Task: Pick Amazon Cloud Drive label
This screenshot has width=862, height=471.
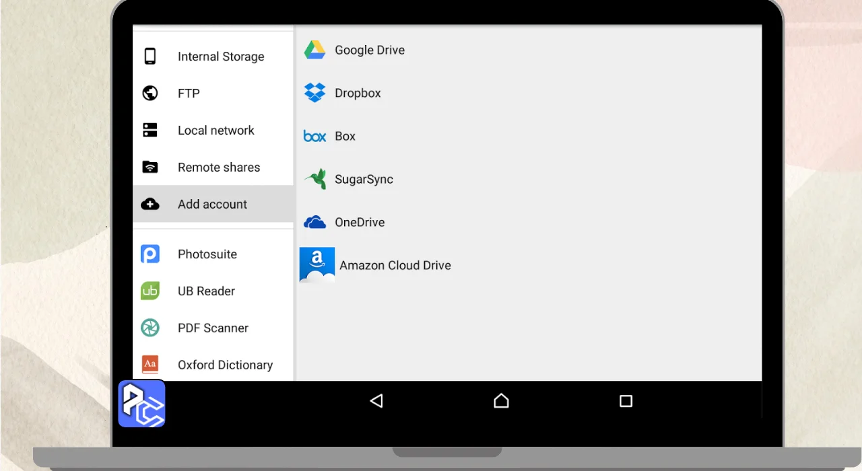Action: click(395, 265)
